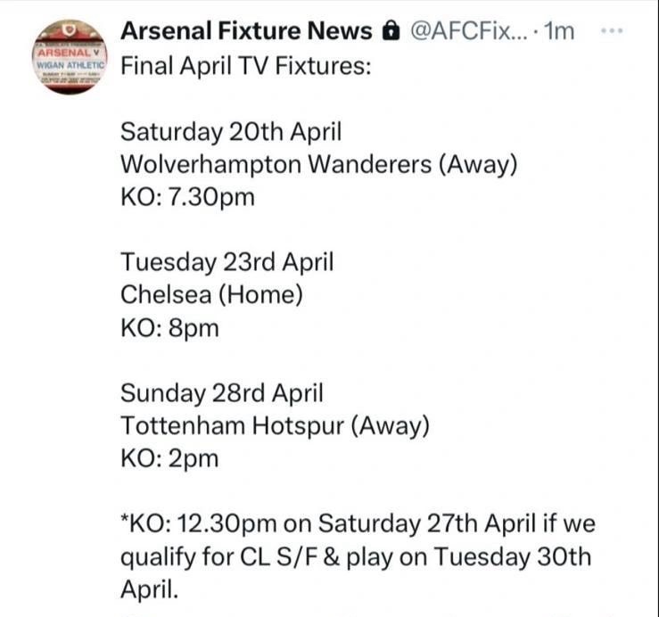Click the padlock protected-account icon

tap(389, 31)
